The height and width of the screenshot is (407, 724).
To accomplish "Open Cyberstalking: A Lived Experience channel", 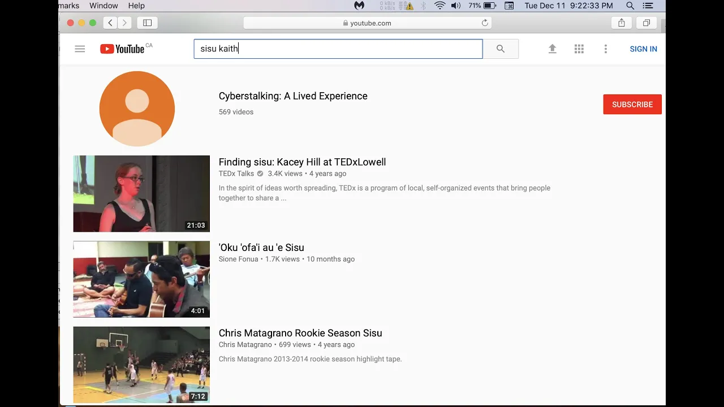I will coord(293,96).
